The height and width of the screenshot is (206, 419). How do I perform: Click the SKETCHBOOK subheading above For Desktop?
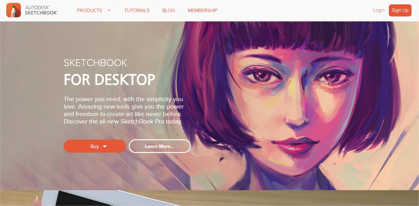(x=95, y=63)
